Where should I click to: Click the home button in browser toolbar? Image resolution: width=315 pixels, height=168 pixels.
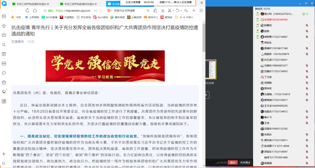pos(35,10)
